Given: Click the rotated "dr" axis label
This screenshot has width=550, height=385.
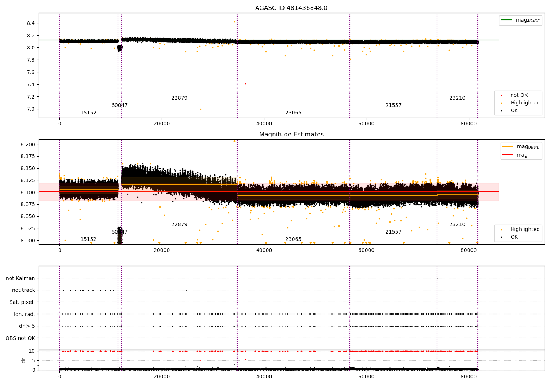Looking at the screenshot, I should (x=24, y=360).
